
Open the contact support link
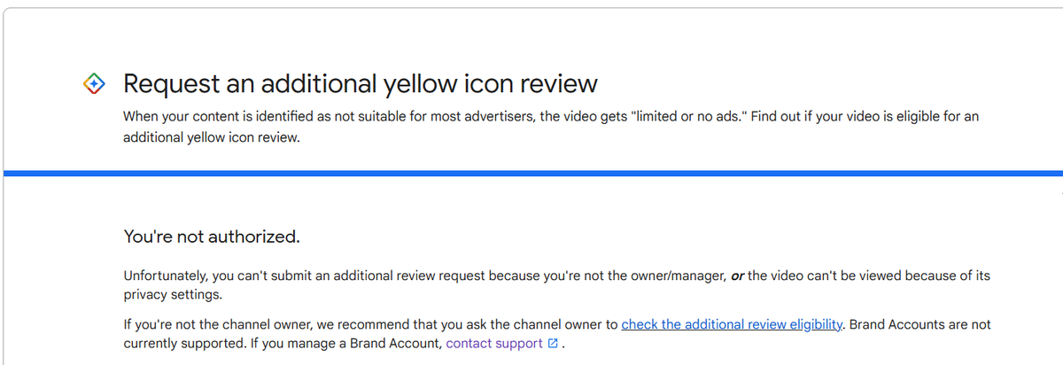click(494, 343)
